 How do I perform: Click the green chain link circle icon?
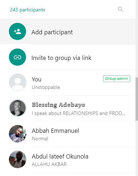coord(17,57)
